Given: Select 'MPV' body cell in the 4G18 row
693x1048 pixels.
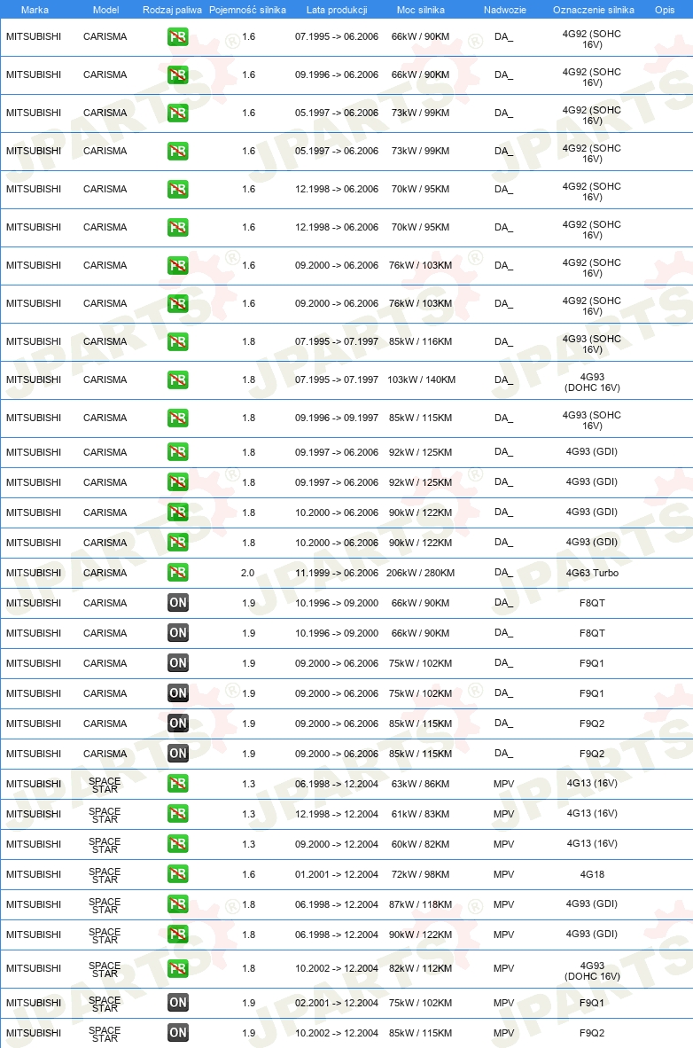Looking at the screenshot, I should click(504, 874).
